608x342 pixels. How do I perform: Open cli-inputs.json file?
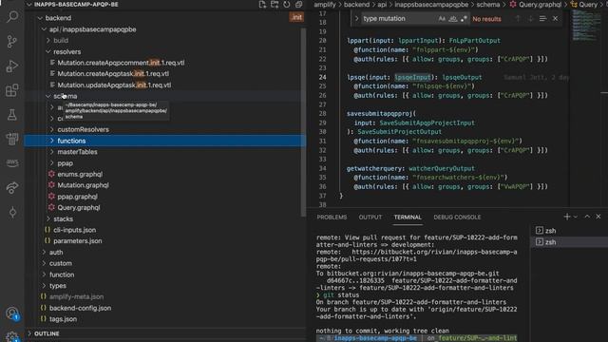165,230
